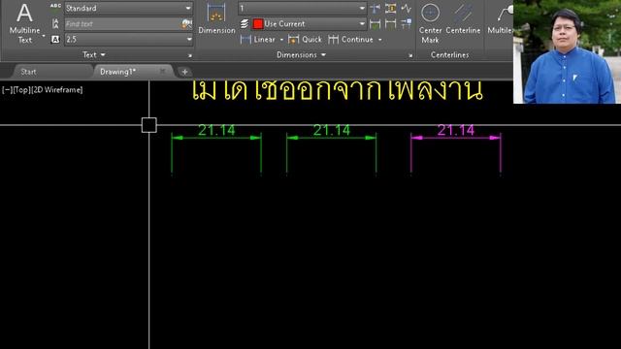Open Dimensions panel dialog launcher arrow
The height and width of the screenshot is (349, 621).
pos(410,55)
